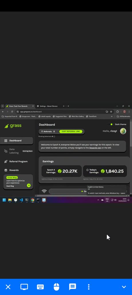This screenshot has width=132, height=295.
Task: Open the Chrome tab search dropdown arrow
Action: [x=2, y=106]
